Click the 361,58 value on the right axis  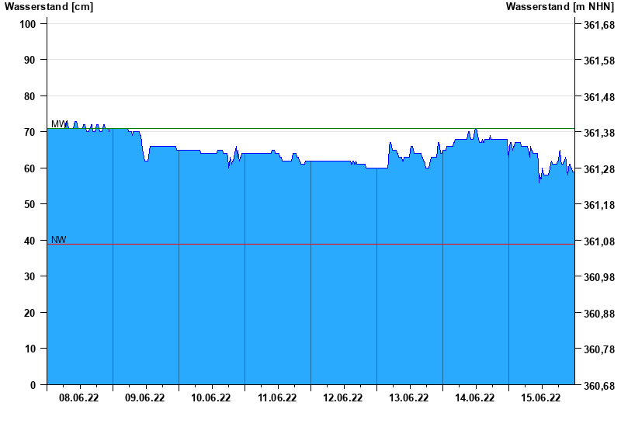599,61
